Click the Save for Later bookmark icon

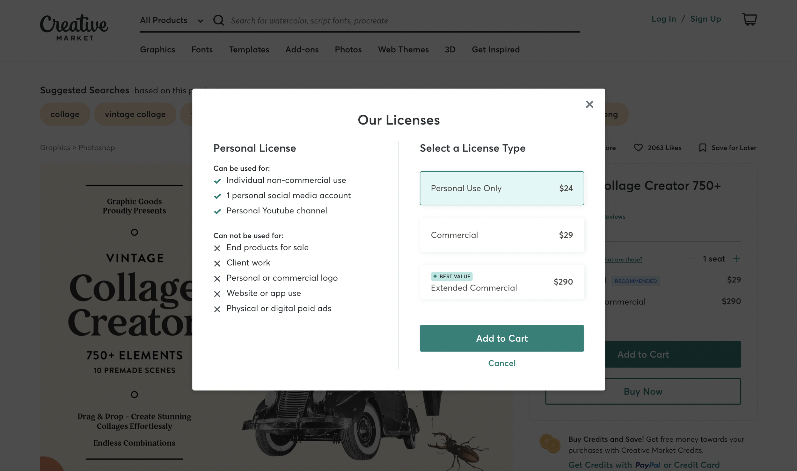(703, 148)
